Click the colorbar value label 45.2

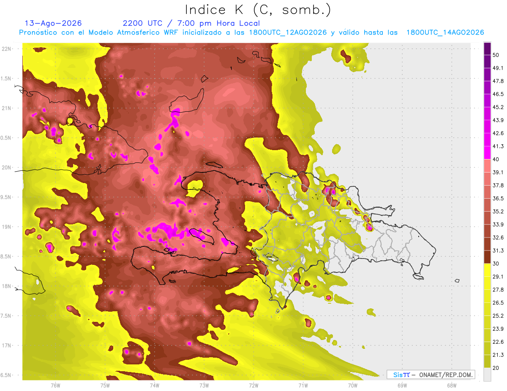(x=498, y=108)
